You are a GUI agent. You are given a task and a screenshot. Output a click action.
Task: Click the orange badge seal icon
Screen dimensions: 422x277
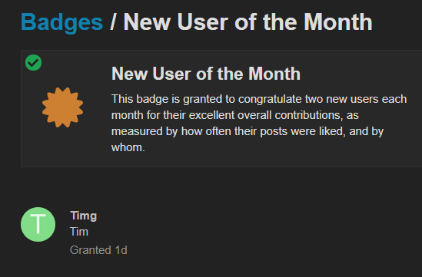click(x=63, y=107)
